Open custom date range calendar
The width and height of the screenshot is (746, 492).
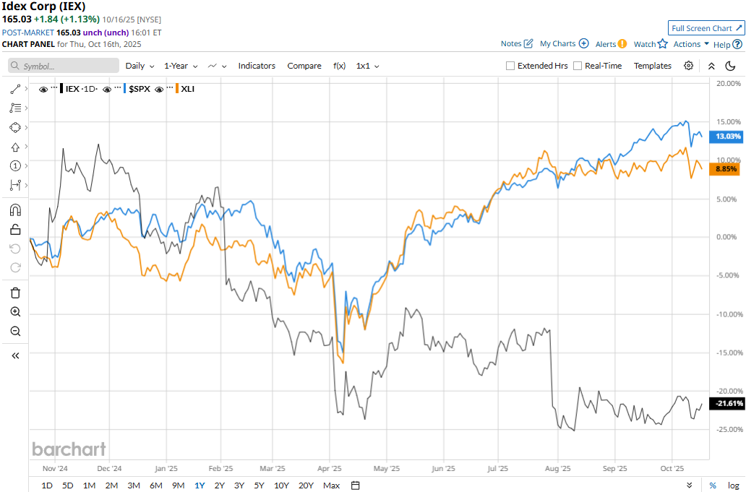coord(356,485)
